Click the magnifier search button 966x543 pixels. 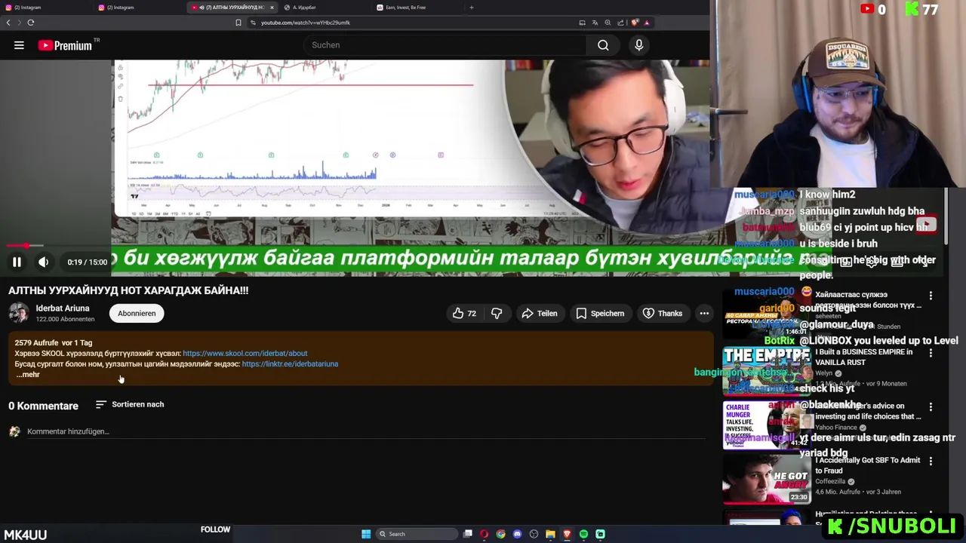pos(603,45)
